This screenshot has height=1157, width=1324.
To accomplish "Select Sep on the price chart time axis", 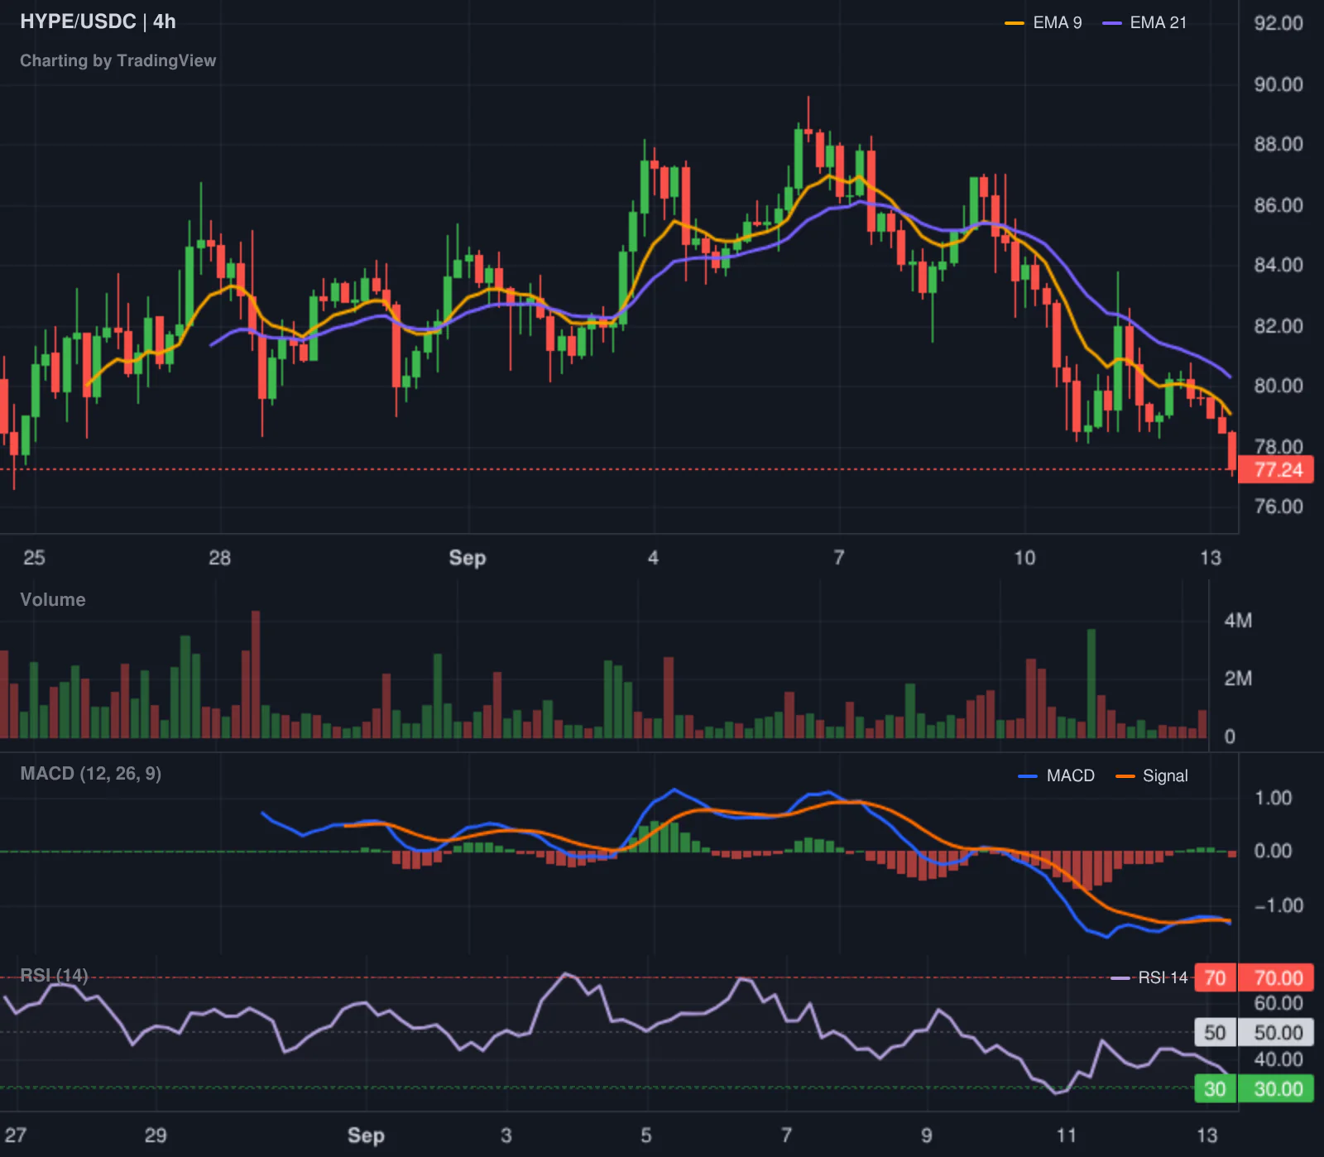I will click(468, 558).
